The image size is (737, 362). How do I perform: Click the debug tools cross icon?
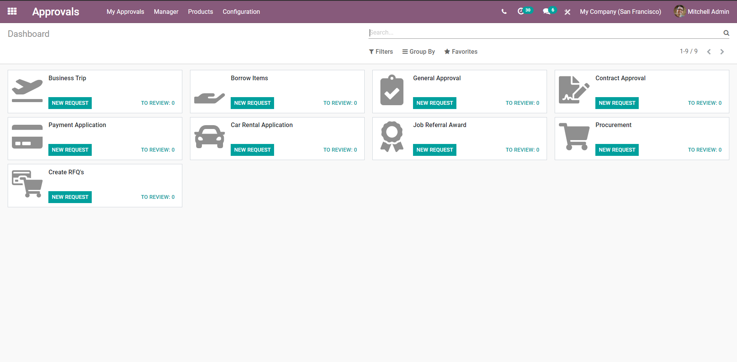567,12
